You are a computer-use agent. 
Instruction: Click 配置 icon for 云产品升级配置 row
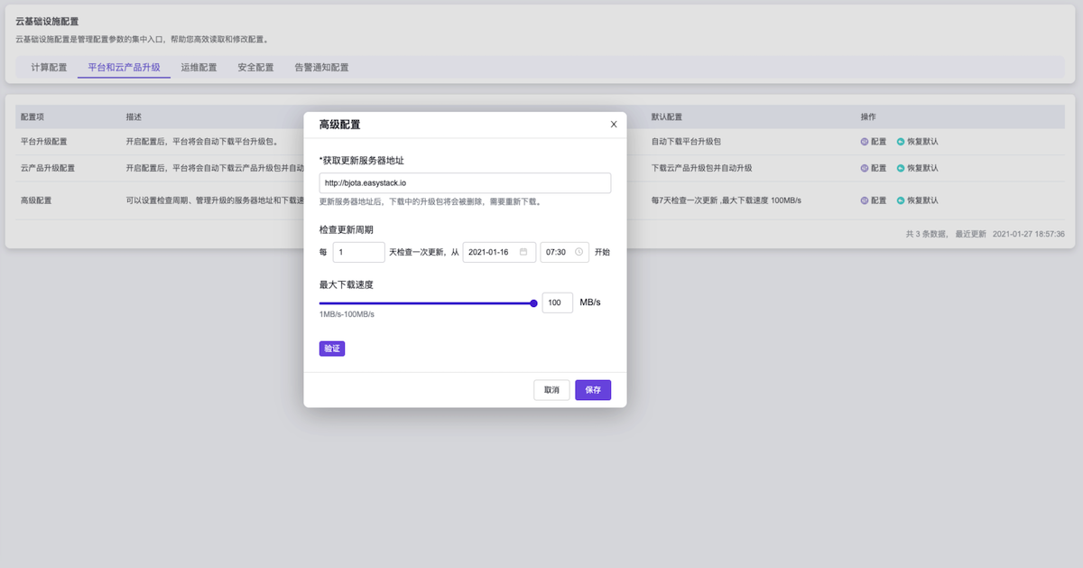click(865, 168)
